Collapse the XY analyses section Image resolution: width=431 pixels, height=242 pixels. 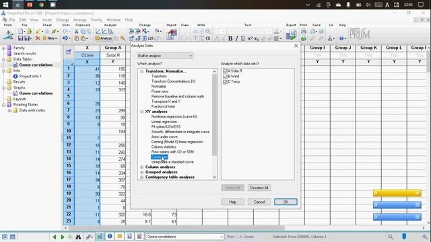pos(142,112)
